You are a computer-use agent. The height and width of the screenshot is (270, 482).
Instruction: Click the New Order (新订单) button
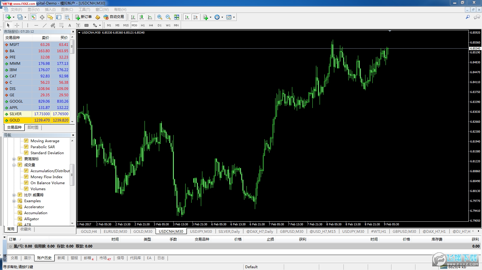coord(83,17)
